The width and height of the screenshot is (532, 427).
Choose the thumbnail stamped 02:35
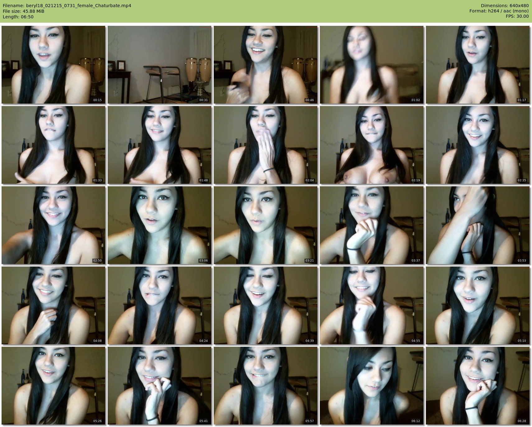(478, 145)
